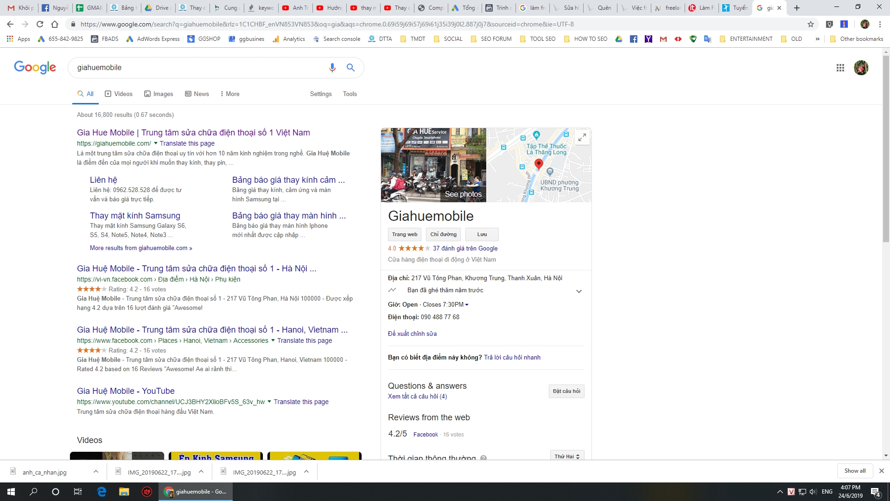Screen dimensions: 890x501
Task: Open the browser home page
Action: tap(55, 24)
